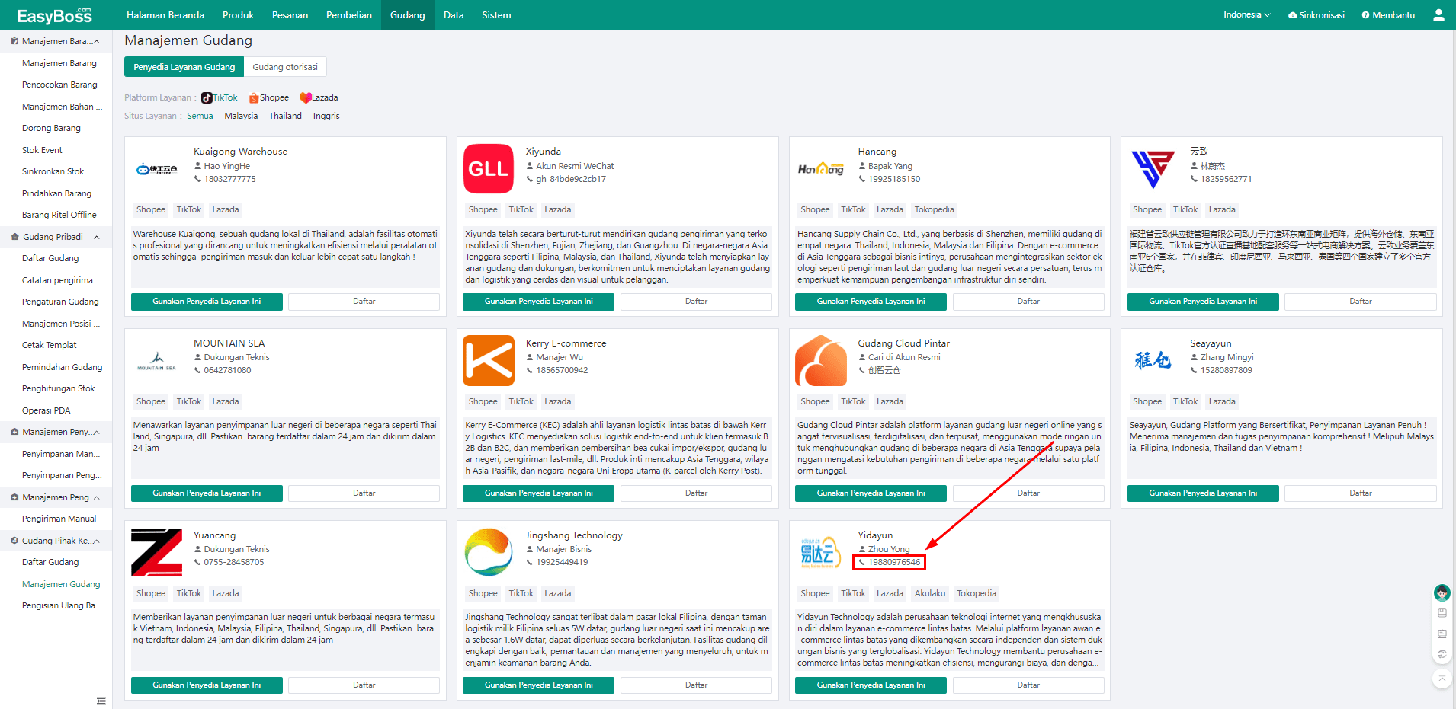The image size is (1456, 709).
Task: Click the Gudang Cloud Pintar logo
Action: 821,360
